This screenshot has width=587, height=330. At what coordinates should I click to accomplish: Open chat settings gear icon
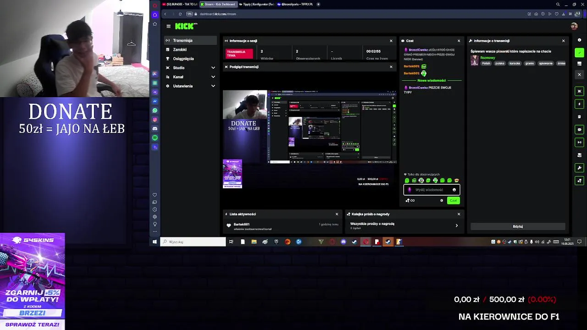tap(442, 200)
